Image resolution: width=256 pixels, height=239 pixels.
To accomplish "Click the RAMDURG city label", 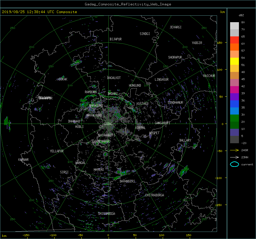I will point(91,92).
